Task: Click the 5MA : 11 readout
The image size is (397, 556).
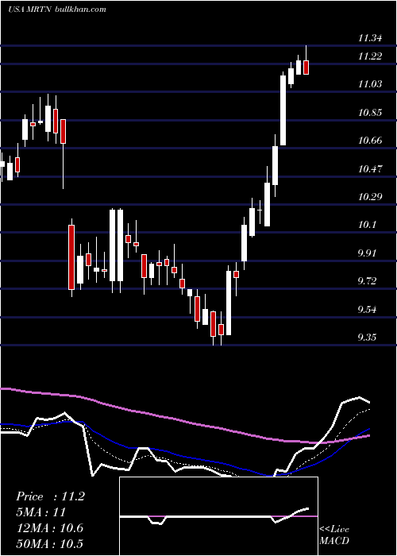Action: [41, 512]
